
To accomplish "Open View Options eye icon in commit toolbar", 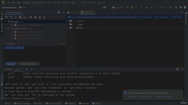I will click(35, 17).
